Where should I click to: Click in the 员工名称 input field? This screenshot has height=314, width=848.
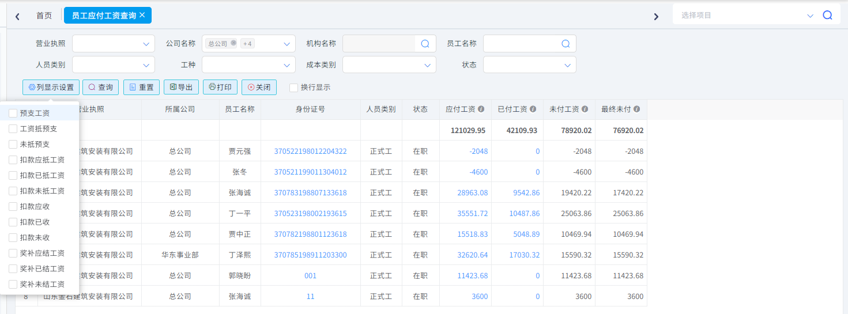point(522,44)
